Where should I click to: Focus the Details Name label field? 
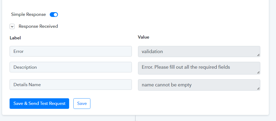[x=70, y=85]
